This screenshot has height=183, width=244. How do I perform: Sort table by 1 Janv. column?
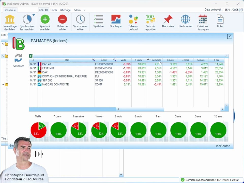(x=139, y=60)
